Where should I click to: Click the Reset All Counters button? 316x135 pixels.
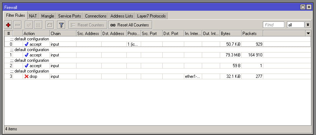[x=130, y=25]
